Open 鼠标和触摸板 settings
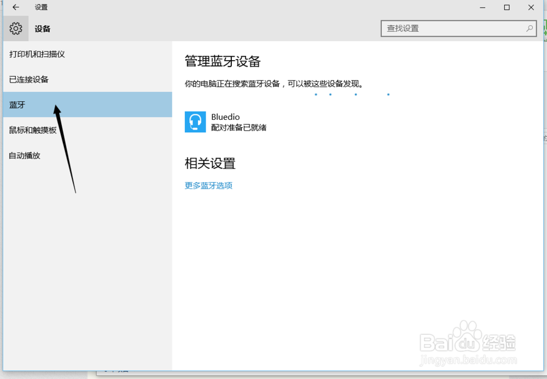Viewport: 547px width, 379px height. click(33, 130)
